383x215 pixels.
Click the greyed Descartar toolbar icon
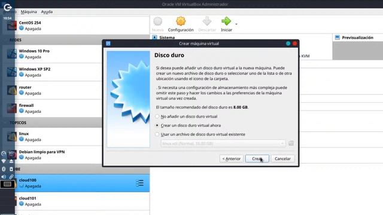pos(207,21)
